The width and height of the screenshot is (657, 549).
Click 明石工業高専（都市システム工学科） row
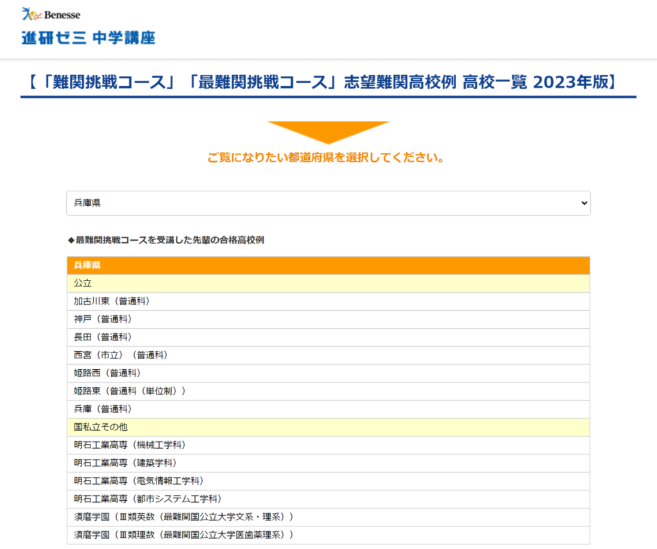click(148, 499)
